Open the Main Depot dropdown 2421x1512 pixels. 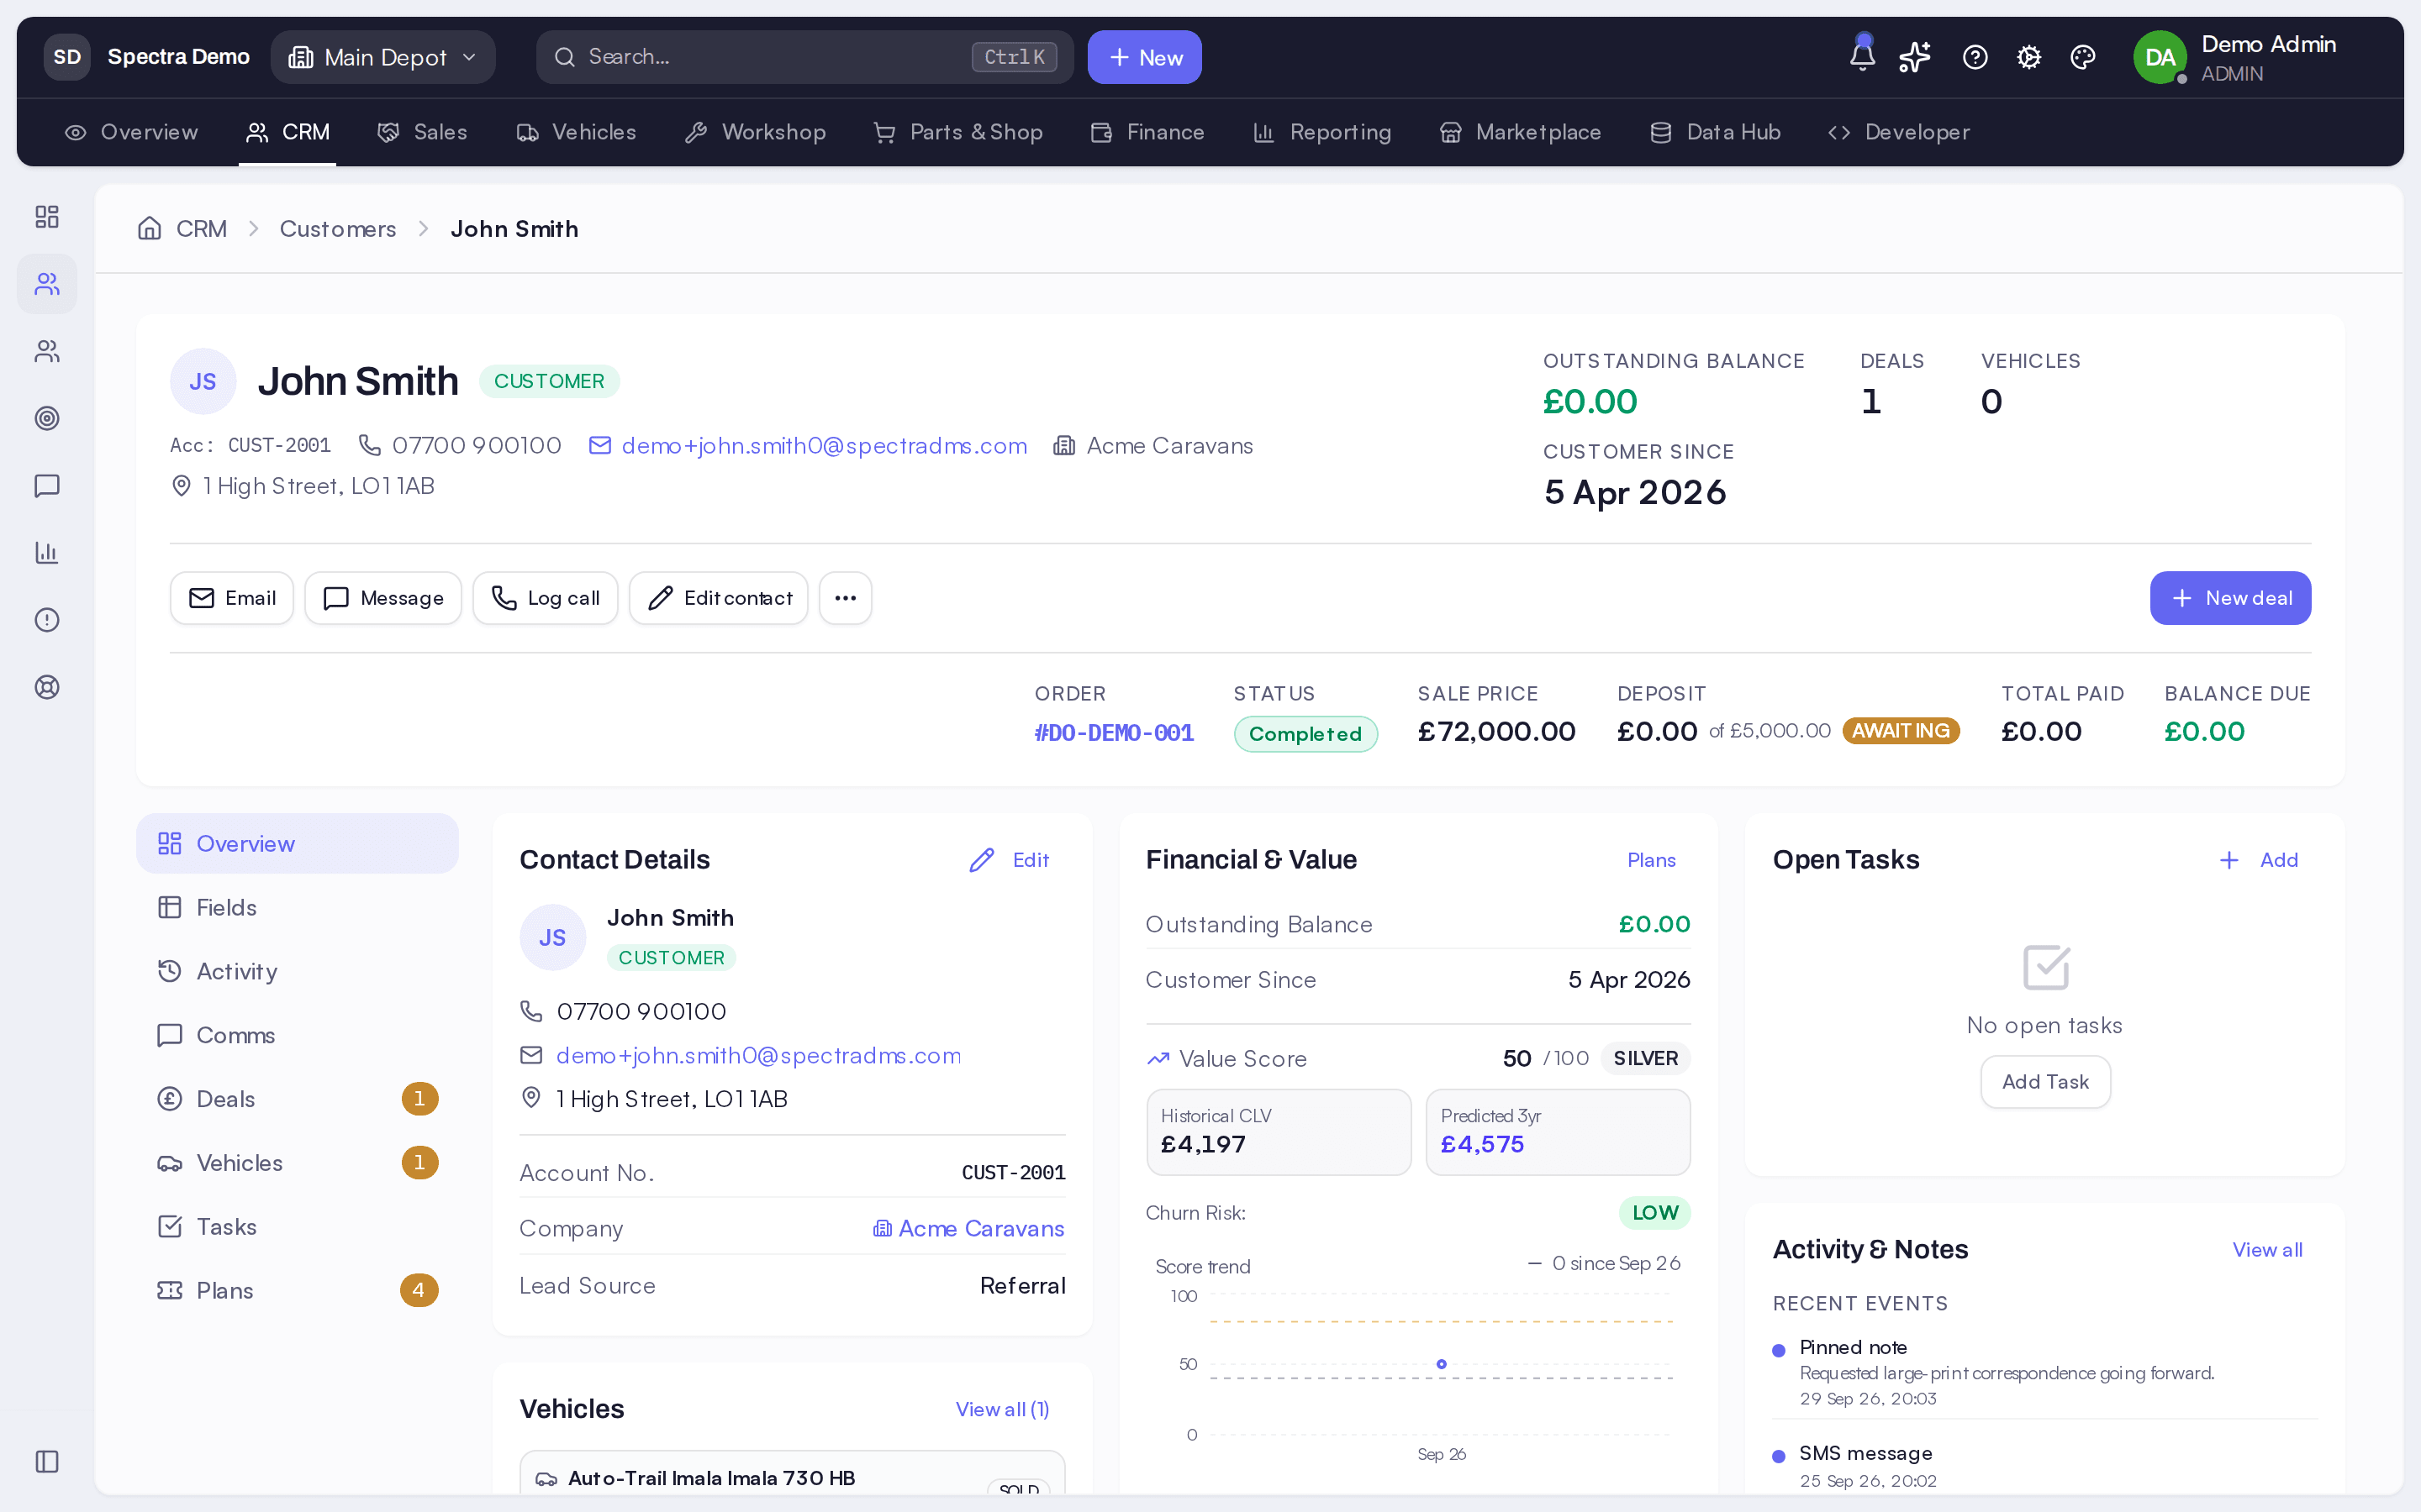tap(383, 57)
